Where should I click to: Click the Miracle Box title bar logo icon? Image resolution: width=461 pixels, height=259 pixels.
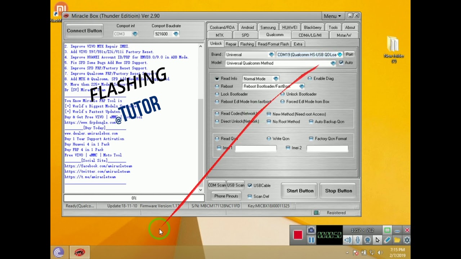click(x=66, y=16)
